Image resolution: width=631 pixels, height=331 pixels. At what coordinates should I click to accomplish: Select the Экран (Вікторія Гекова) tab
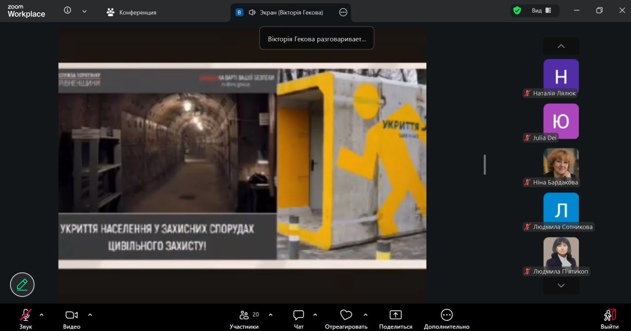point(286,12)
